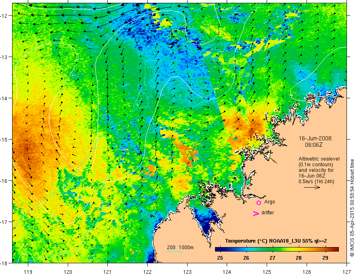Viewport: 355px width, 275px height.
Task: Click the 28 value on color bar
Action: pos(299,258)
